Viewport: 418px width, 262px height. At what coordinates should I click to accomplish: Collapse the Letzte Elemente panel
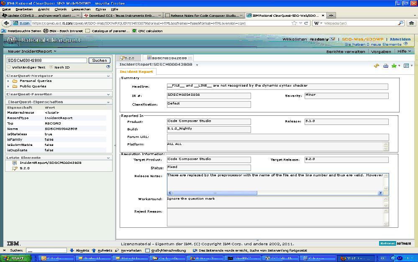(108, 158)
